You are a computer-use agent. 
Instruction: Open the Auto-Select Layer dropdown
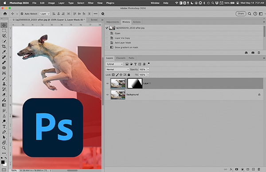click(x=45, y=14)
